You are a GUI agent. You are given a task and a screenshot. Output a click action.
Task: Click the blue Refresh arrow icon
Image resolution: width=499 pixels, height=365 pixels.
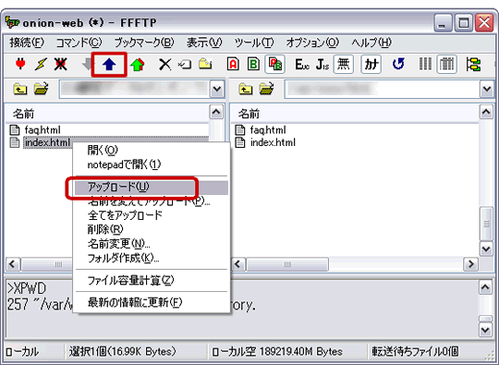coord(398,64)
